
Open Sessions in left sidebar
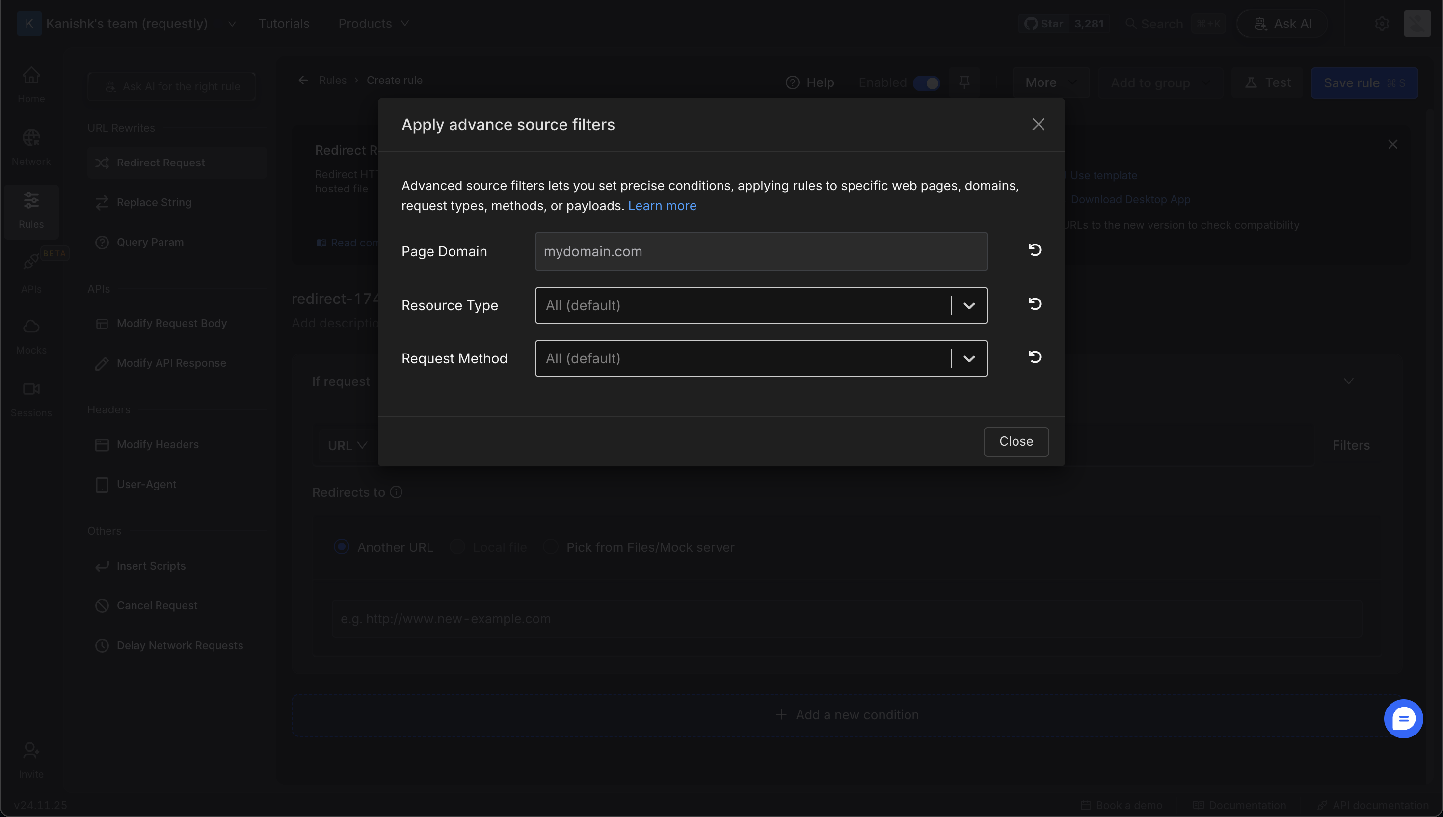tap(31, 397)
